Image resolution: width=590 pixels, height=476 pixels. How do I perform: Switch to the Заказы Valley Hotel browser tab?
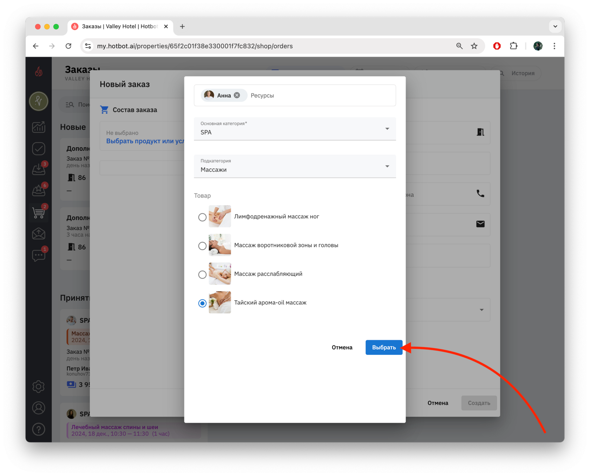tap(119, 26)
